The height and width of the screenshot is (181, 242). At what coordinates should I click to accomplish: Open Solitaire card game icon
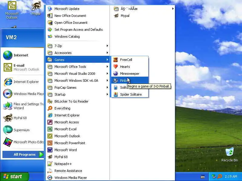116,87
